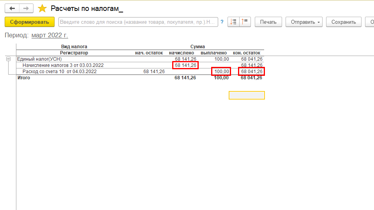Click highlighted кон. остаток cell 68 041,26
Image resolution: width=374 pixels, height=210 pixels.
tap(251, 72)
